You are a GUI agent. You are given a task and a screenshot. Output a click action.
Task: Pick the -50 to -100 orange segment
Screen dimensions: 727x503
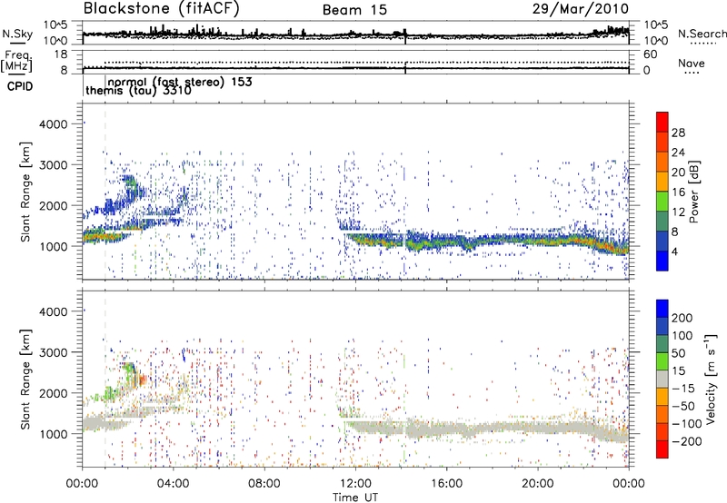(662, 414)
